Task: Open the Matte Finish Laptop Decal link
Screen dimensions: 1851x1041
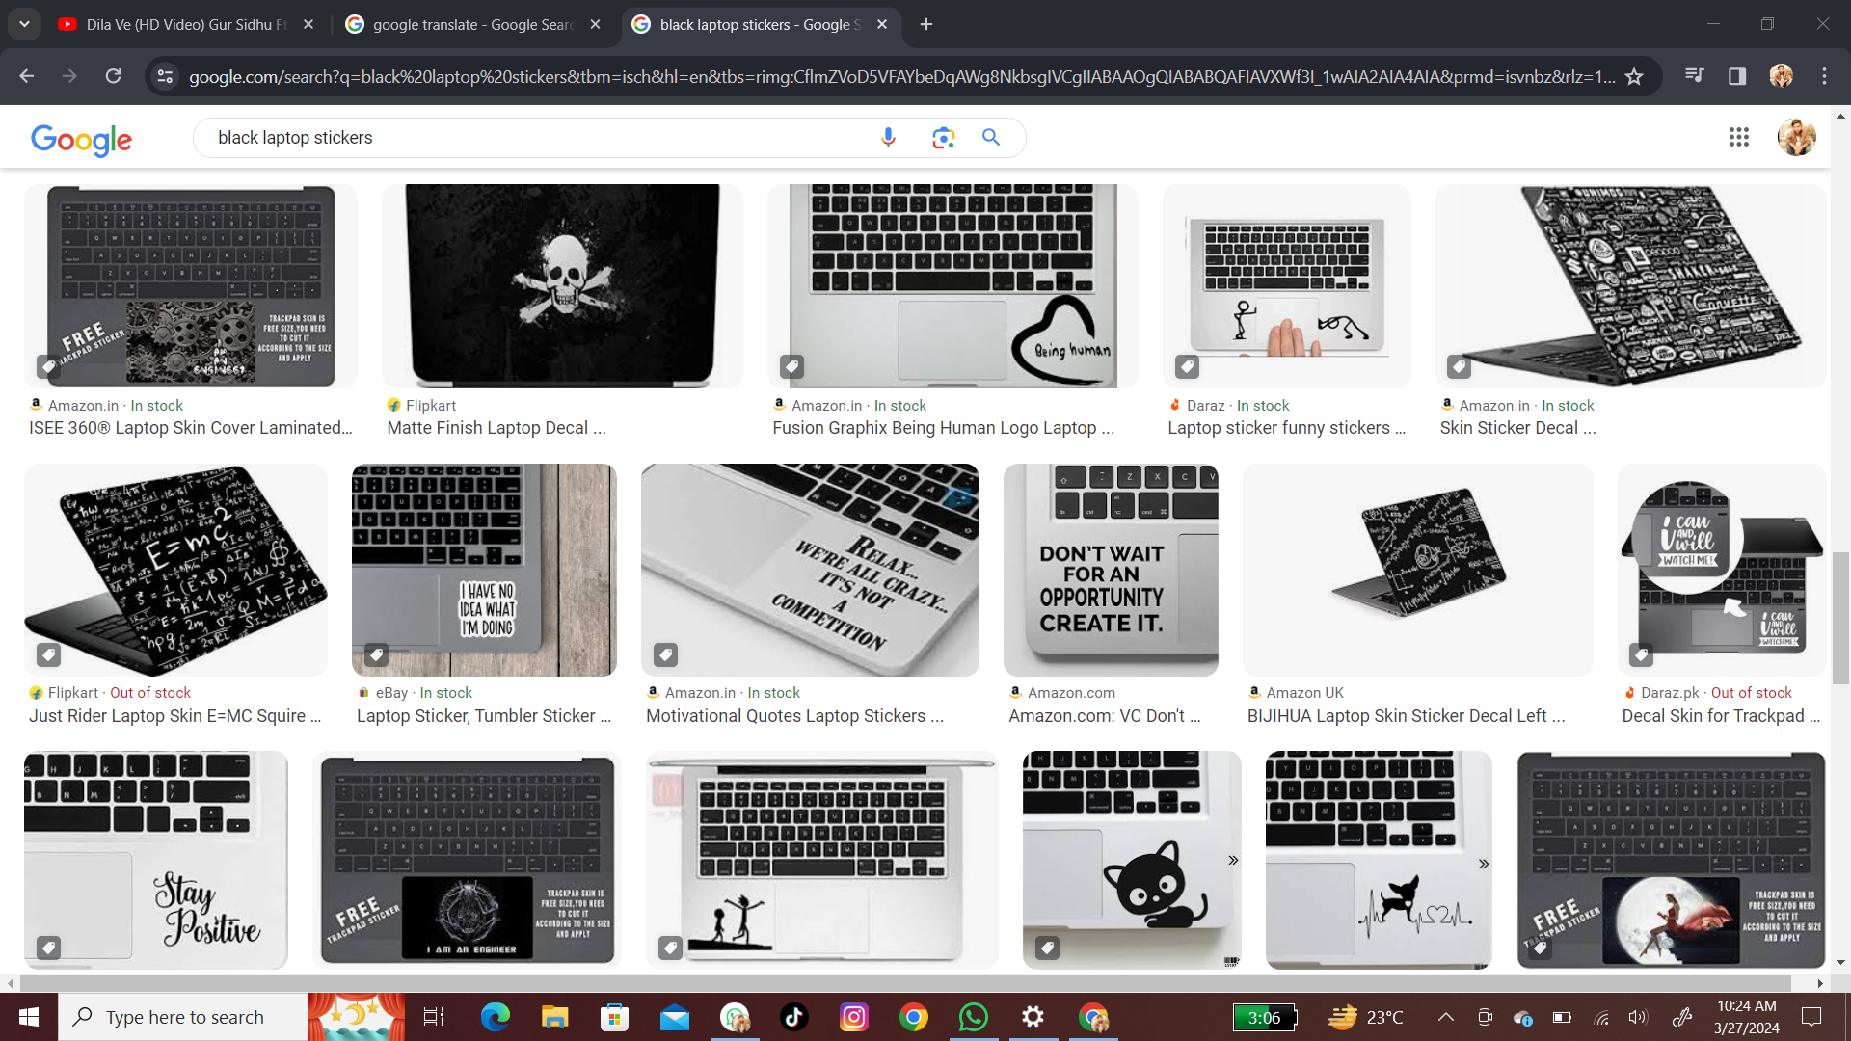Action: pos(496,428)
